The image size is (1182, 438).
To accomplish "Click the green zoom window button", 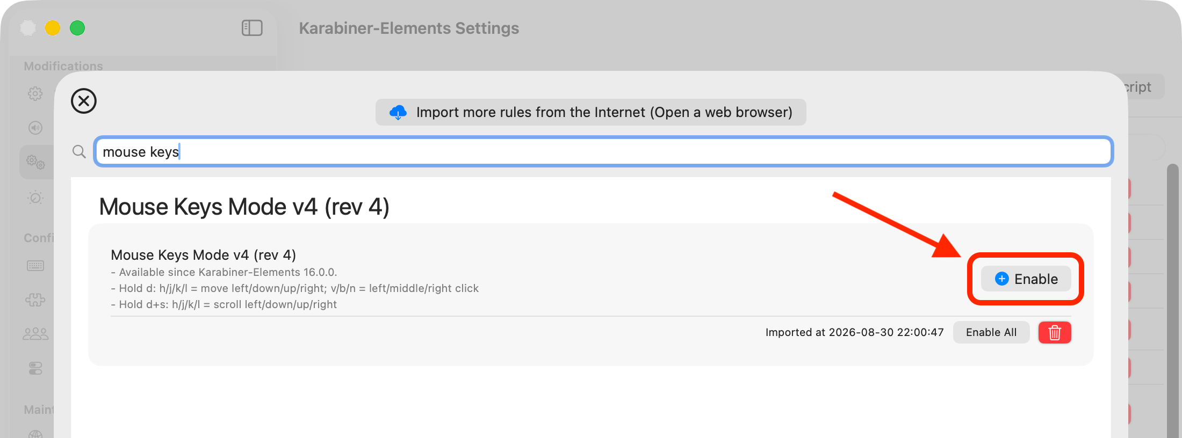I will tap(77, 28).
